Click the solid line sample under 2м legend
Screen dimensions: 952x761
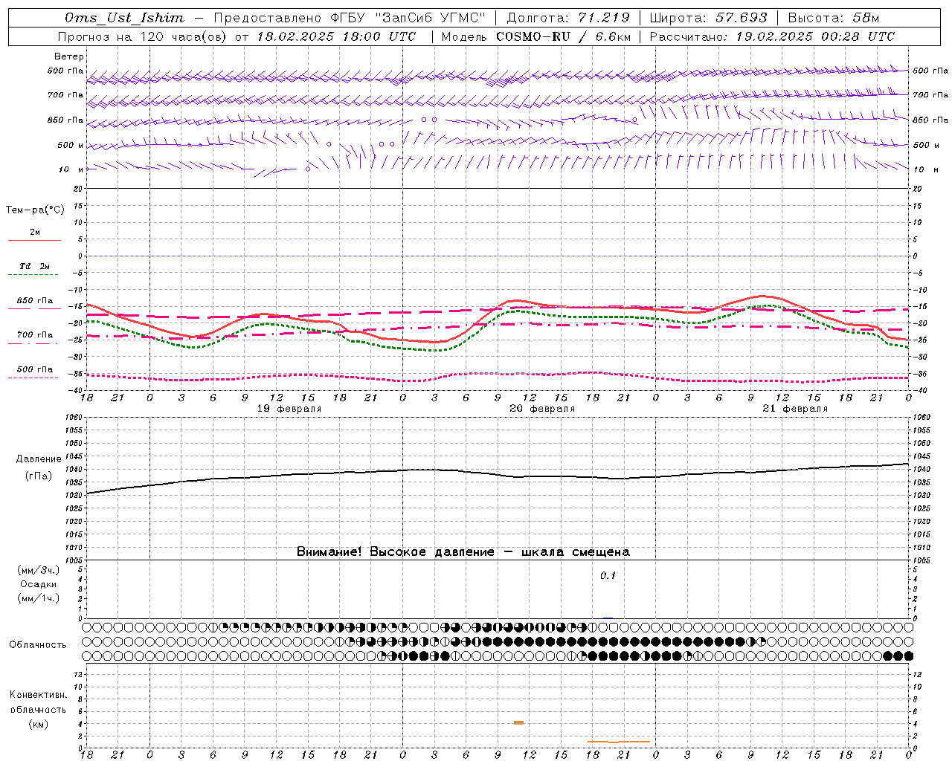[34, 240]
